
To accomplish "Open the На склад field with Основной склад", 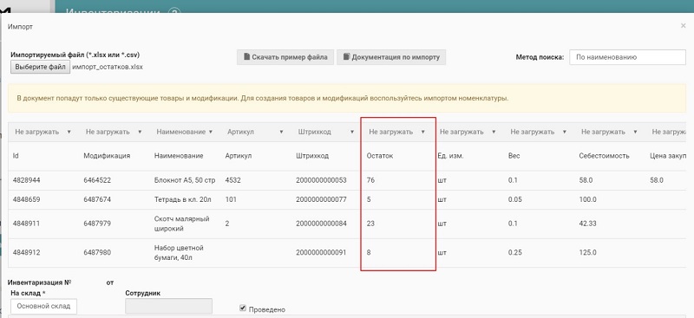I will (x=44, y=306).
